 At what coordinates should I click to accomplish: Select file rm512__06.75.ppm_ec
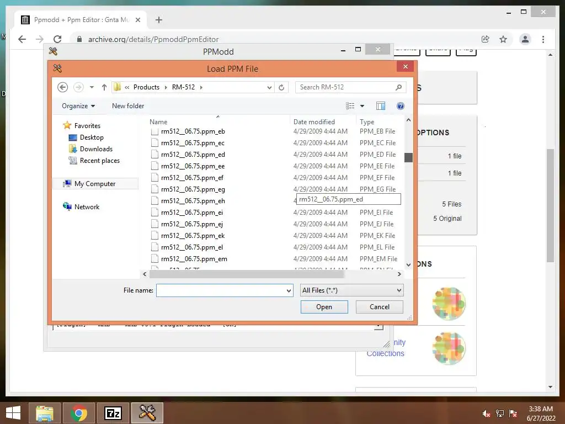click(x=193, y=143)
